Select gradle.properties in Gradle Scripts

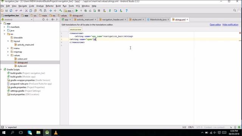(26, 87)
